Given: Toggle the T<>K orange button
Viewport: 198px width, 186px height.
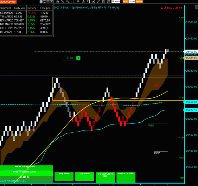Looking at the screenshot, I should pos(125,2).
